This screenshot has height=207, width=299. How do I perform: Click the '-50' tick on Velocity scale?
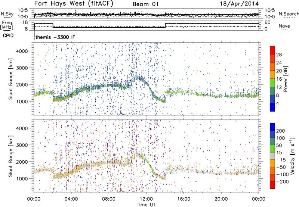tap(281, 167)
